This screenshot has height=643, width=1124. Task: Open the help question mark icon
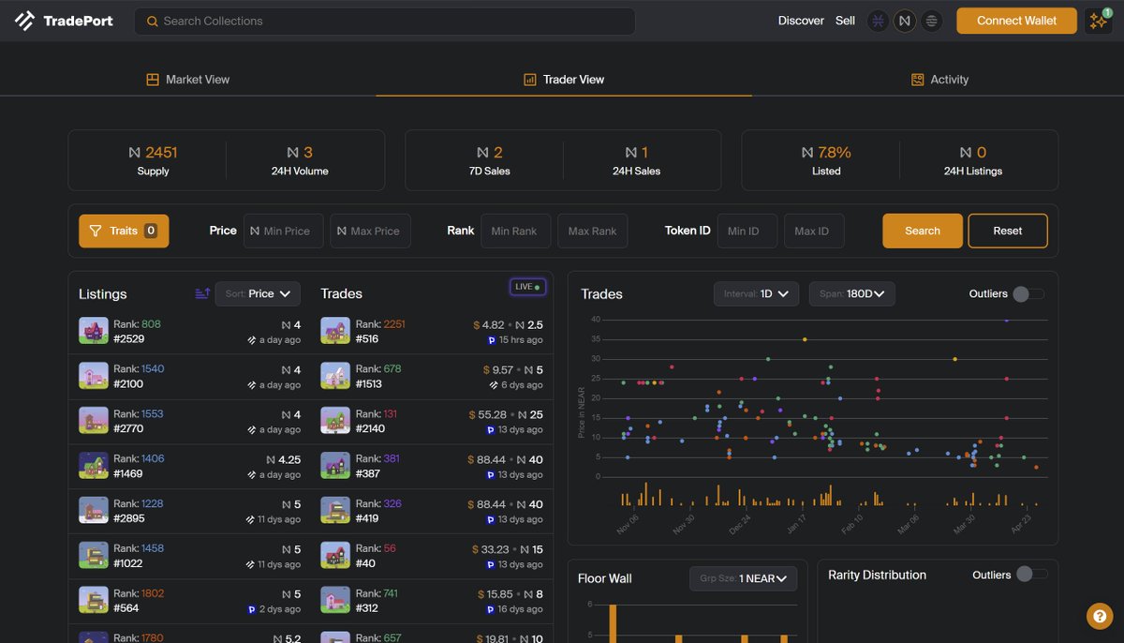tap(1098, 616)
